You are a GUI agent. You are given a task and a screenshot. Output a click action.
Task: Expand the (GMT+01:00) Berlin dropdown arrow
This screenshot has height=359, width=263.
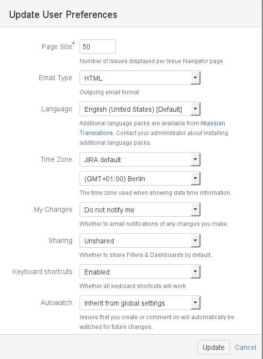click(195, 178)
